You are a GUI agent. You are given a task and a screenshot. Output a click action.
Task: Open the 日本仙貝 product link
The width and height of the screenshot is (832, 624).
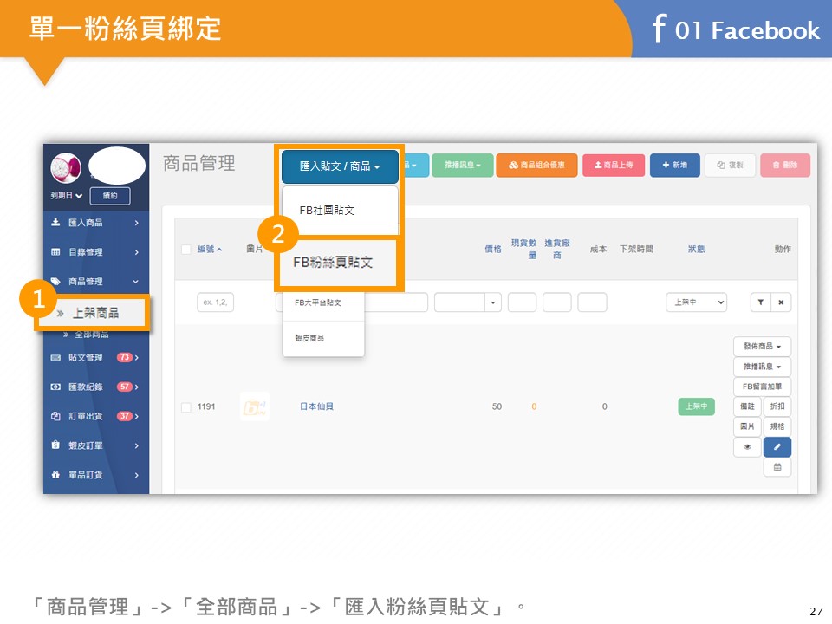(316, 406)
